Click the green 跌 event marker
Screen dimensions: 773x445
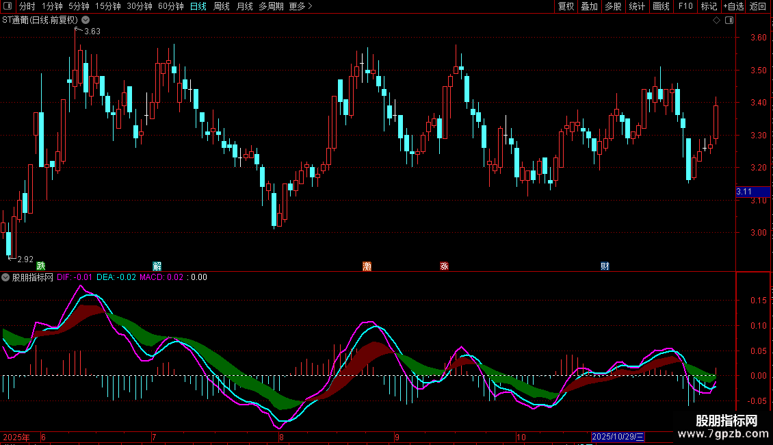pos(41,266)
